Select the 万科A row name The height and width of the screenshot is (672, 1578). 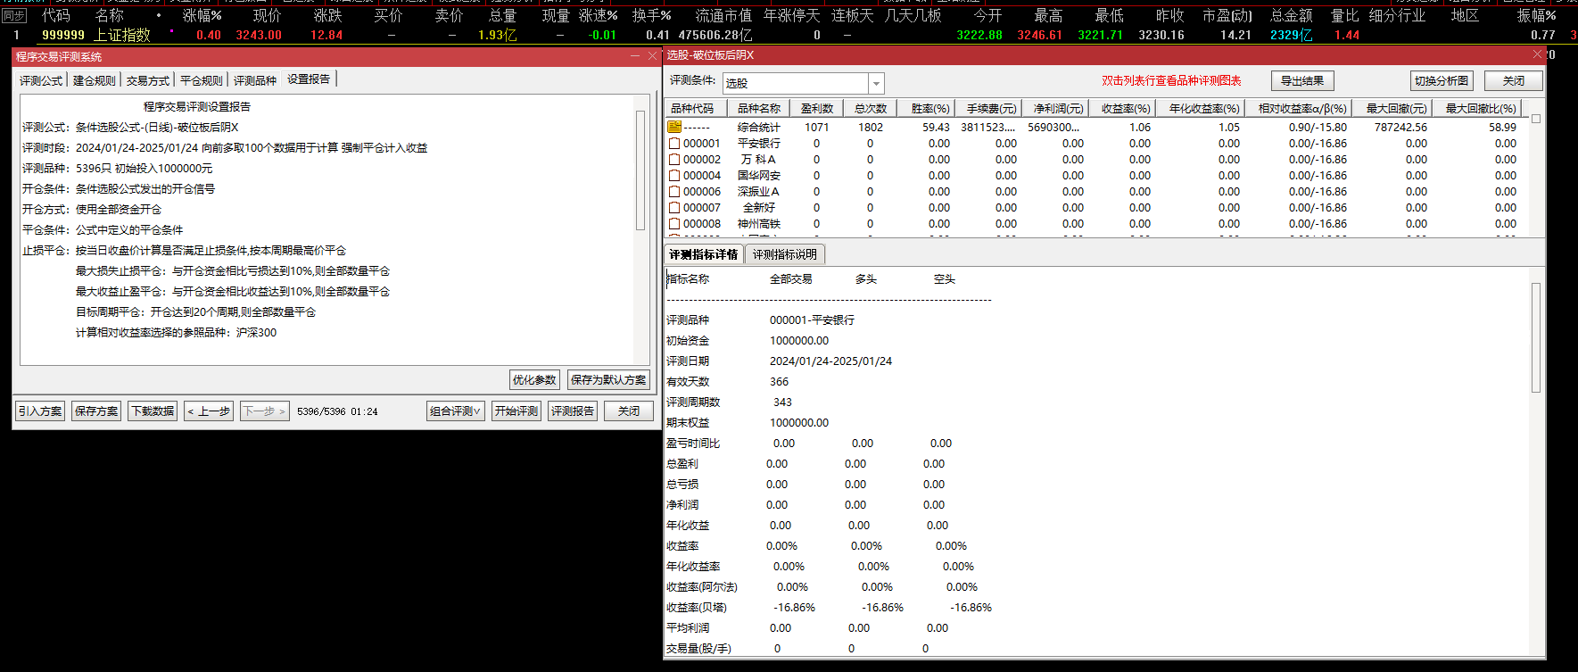pyautogui.click(x=758, y=159)
